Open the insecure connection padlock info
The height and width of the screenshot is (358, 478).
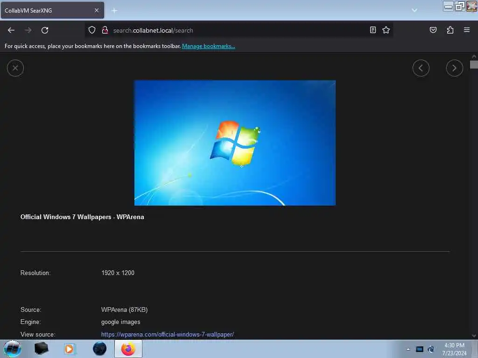[105, 30]
